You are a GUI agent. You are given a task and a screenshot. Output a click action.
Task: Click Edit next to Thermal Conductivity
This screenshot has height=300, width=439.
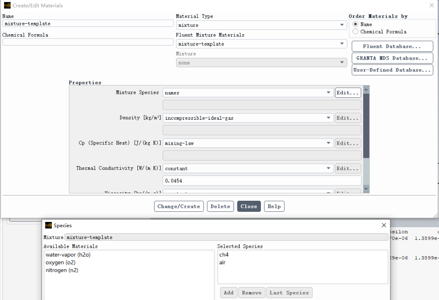348,168
